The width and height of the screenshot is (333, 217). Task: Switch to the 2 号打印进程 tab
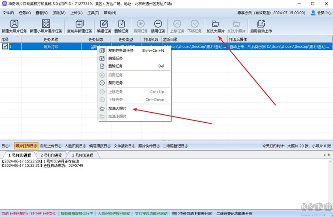click(x=52, y=155)
